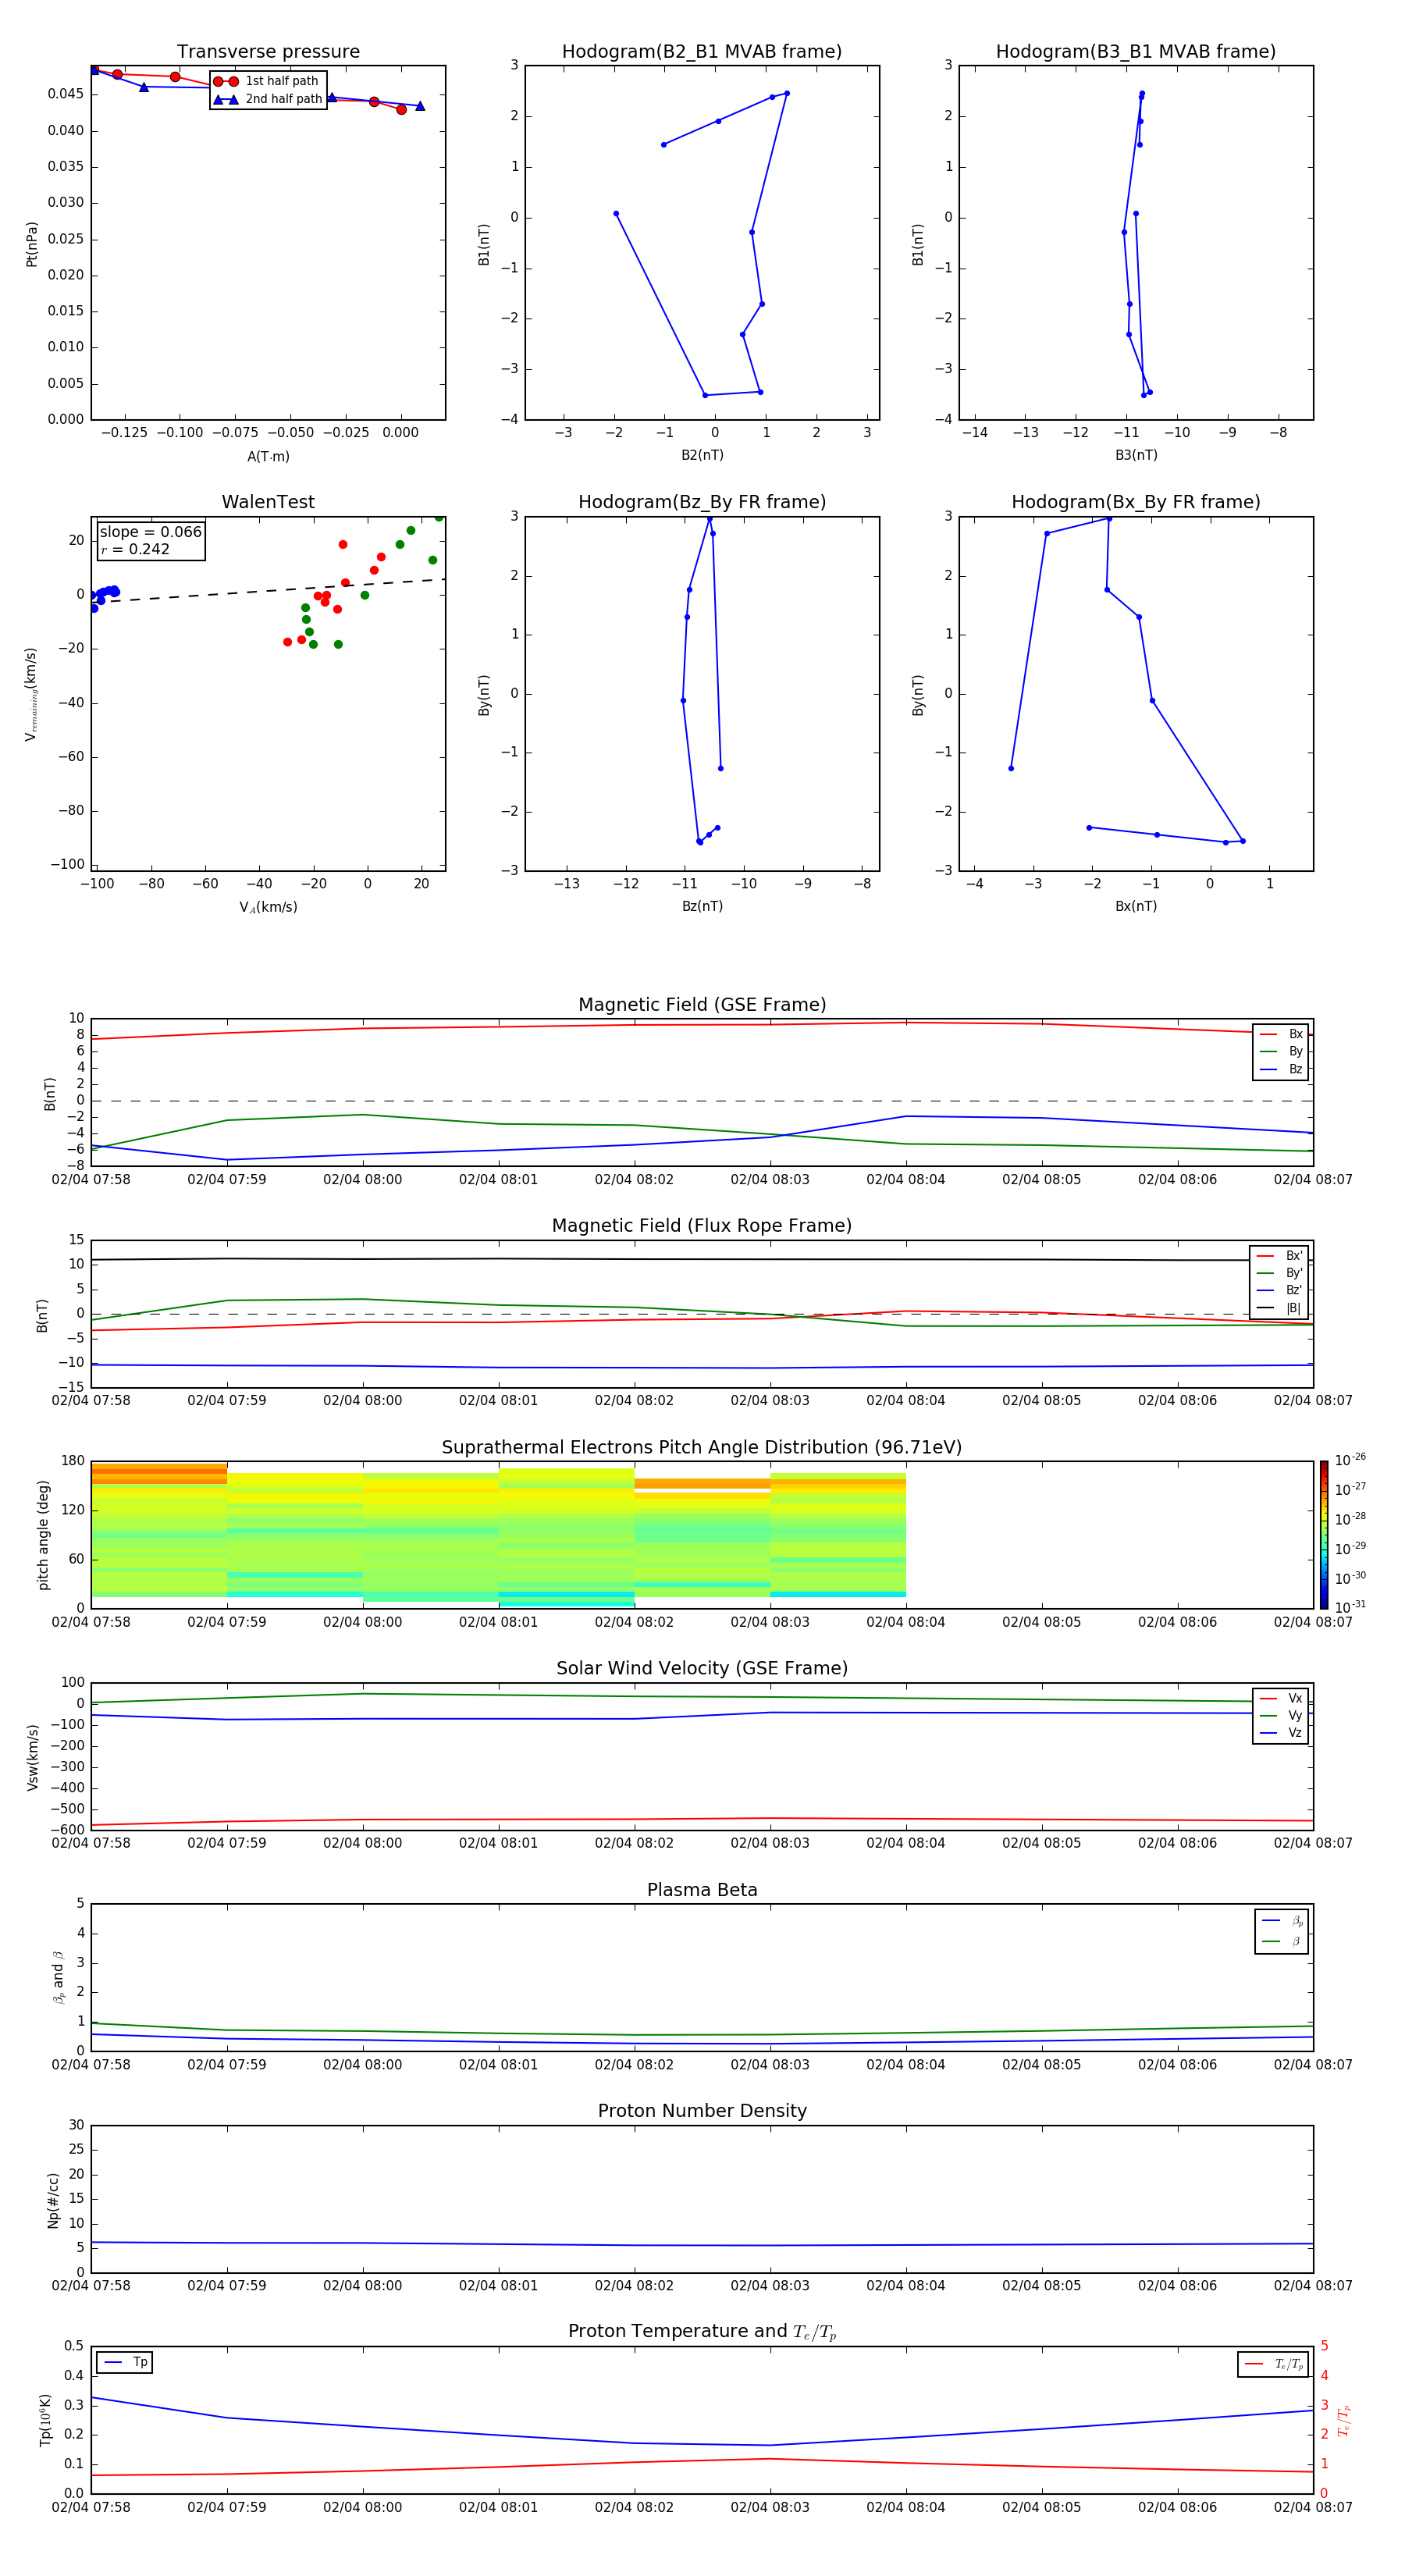Click Bz' in the Flux Rope legend
The height and width of the screenshot is (2576, 1405).
click(1279, 1290)
